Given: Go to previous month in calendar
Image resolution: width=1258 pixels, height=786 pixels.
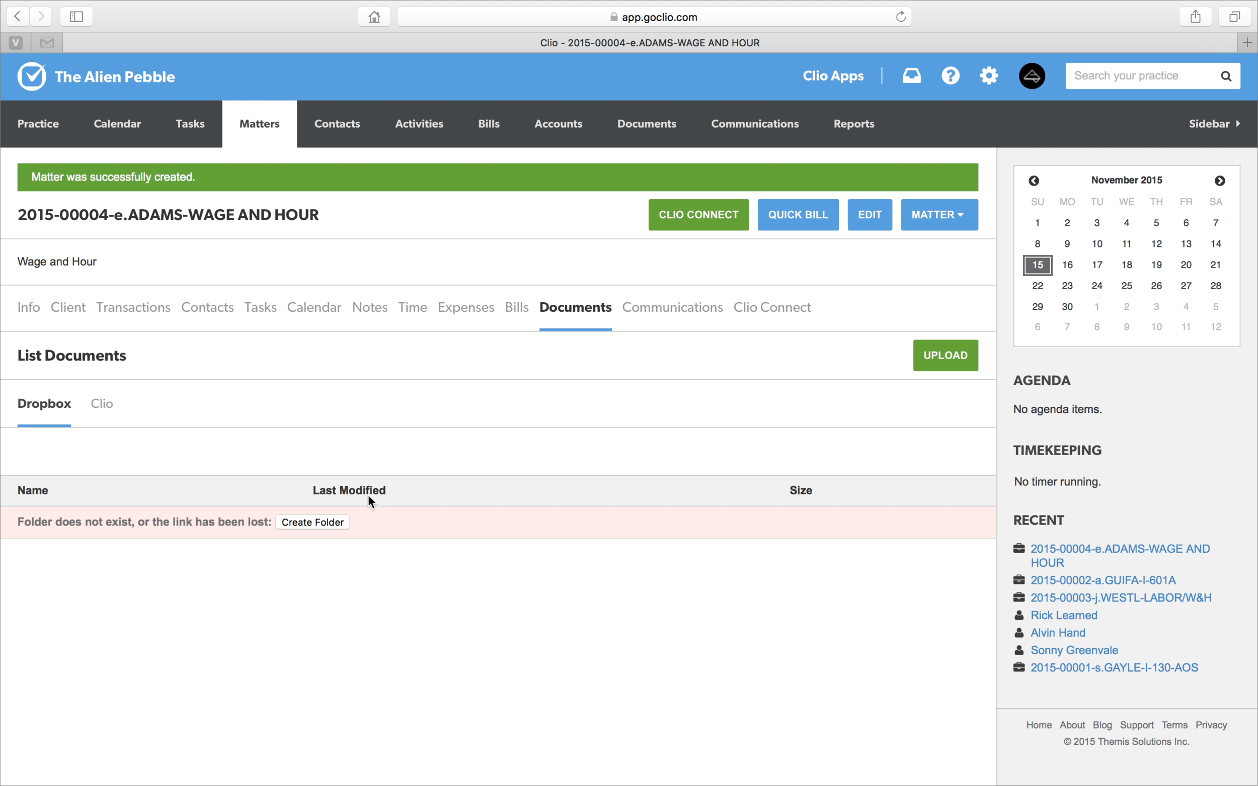Looking at the screenshot, I should [x=1034, y=181].
